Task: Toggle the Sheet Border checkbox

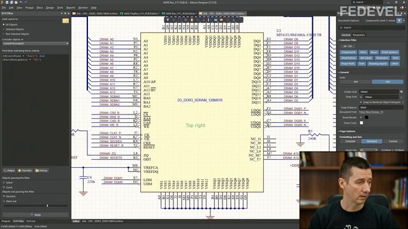Action: (x=361, y=117)
